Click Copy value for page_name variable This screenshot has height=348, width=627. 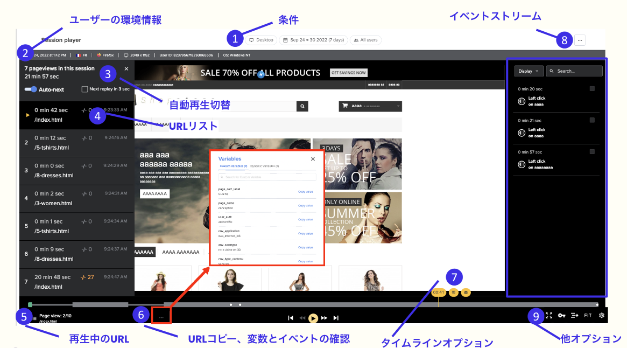click(x=305, y=205)
